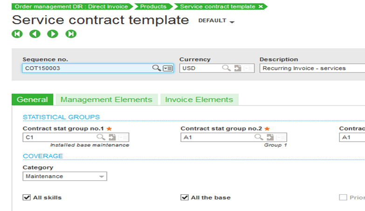Screen dimensions: 365x211
Task: Close the Service contract template breadcrumb tab
Action: point(261,7)
